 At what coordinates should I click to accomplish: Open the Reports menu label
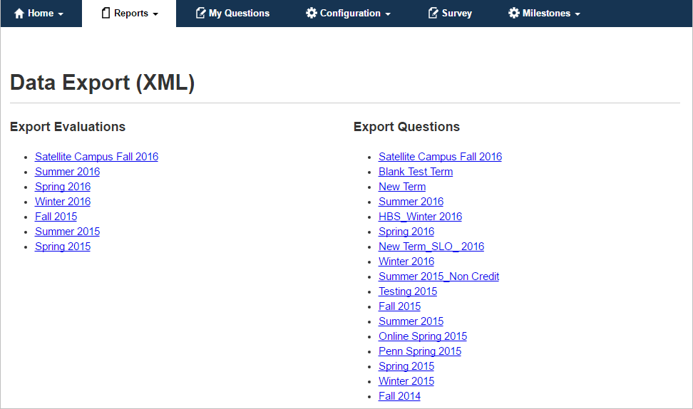click(x=130, y=14)
